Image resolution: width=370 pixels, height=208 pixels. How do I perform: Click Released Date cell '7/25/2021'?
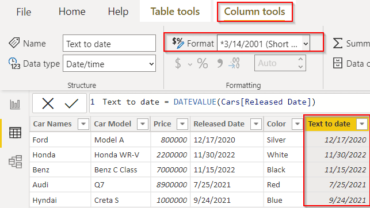point(227,184)
